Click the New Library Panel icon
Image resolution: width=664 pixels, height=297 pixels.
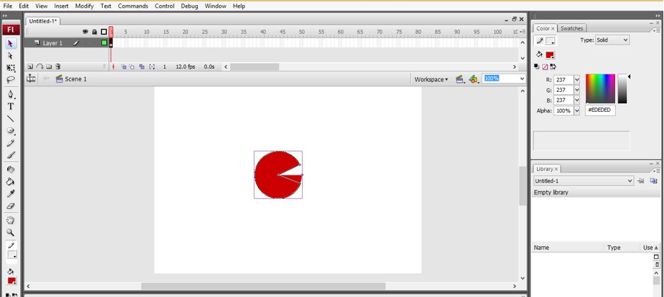[653, 181]
